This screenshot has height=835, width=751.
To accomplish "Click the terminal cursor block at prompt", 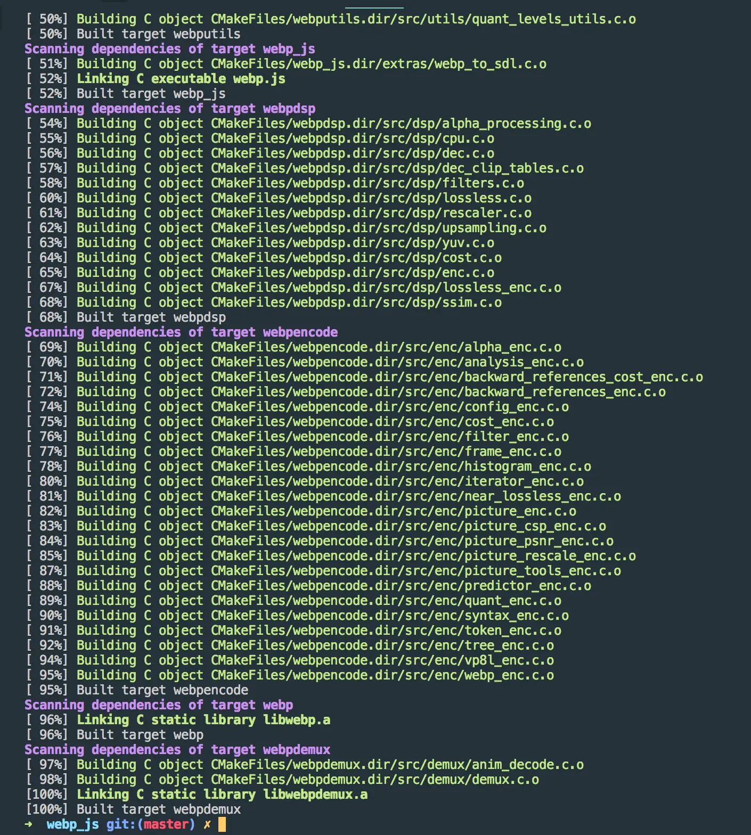I will [x=222, y=824].
